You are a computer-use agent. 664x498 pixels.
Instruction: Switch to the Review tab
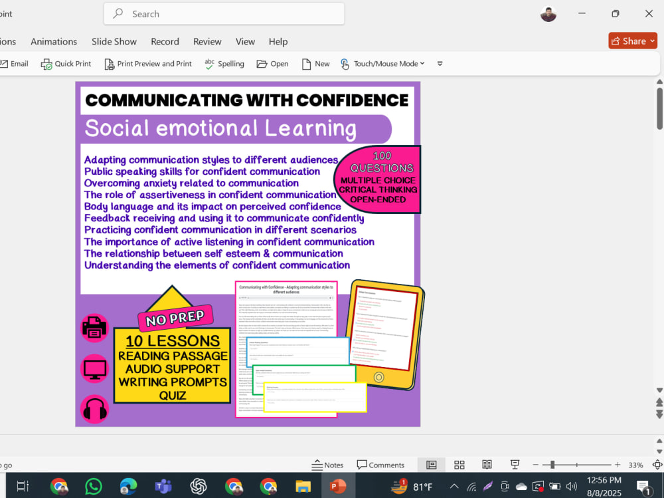(207, 42)
